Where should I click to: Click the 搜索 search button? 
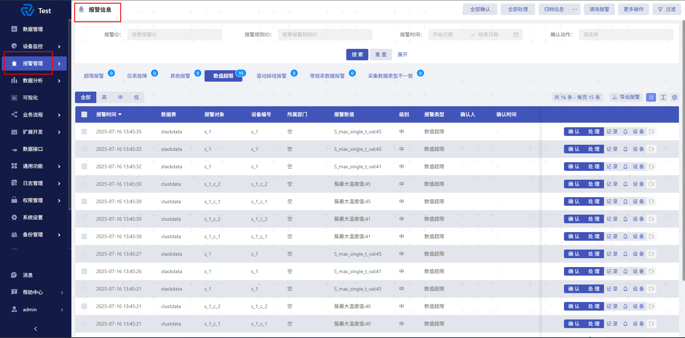[x=357, y=55]
